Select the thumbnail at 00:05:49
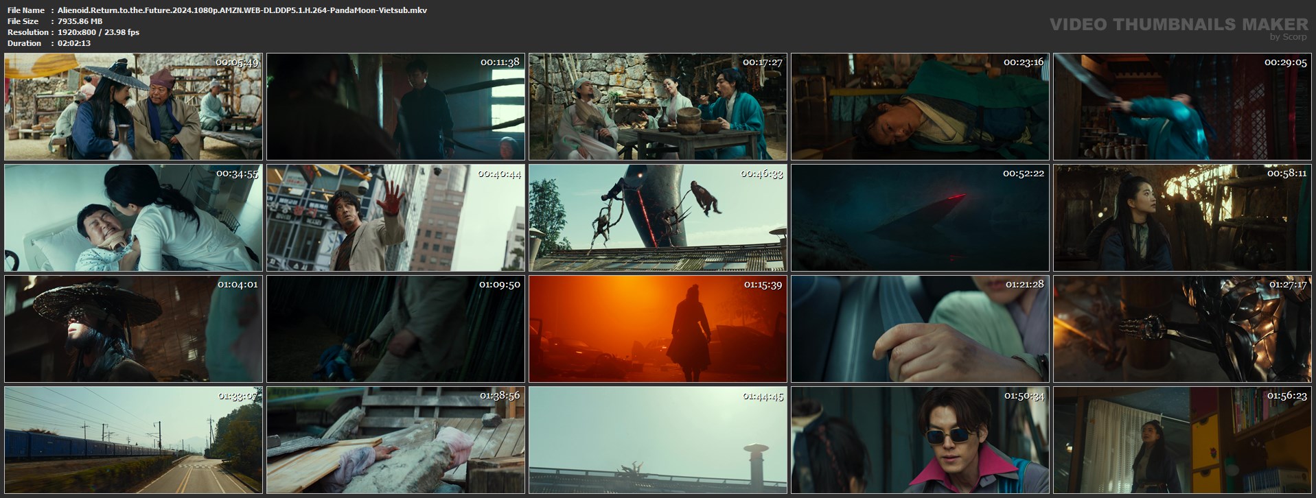Image resolution: width=1316 pixels, height=498 pixels. (133, 107)
